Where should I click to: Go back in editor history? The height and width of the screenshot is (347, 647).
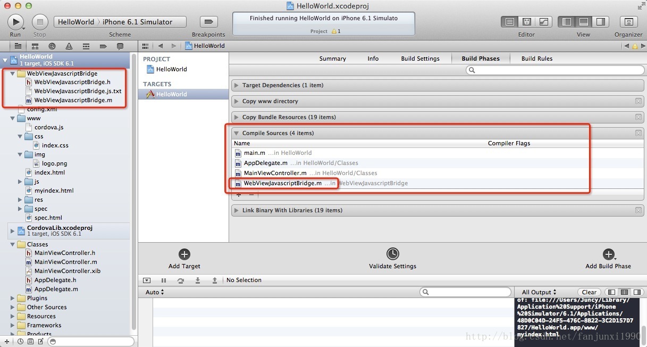tap(160, 46)
